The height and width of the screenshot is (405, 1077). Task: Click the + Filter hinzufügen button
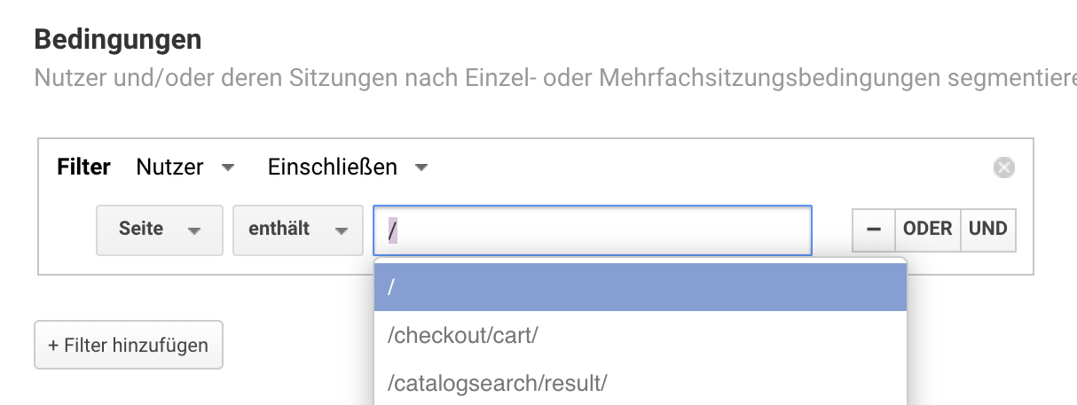coord(129,345)
